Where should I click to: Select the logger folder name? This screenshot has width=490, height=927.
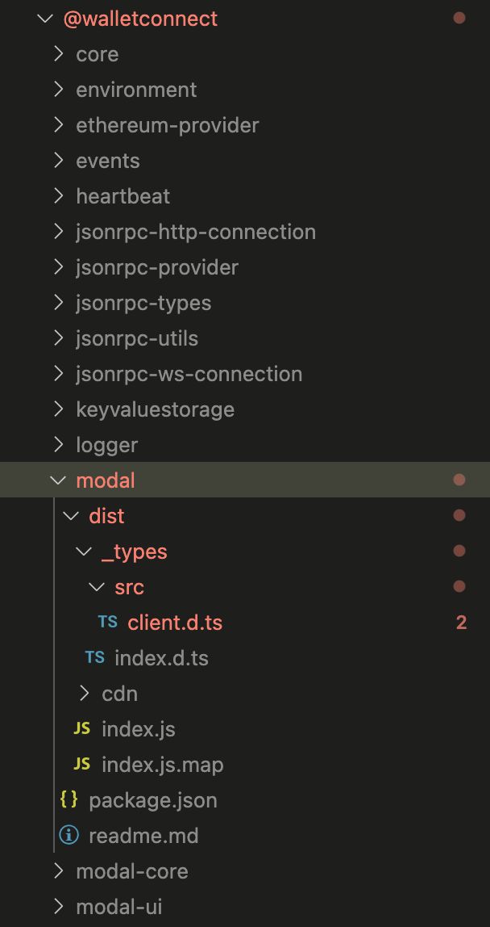pos(107,445)
